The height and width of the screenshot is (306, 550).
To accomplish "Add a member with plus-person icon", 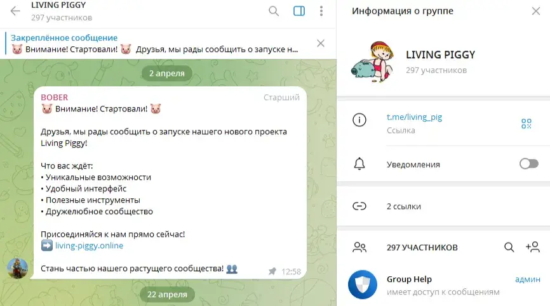I will (532, 247).
